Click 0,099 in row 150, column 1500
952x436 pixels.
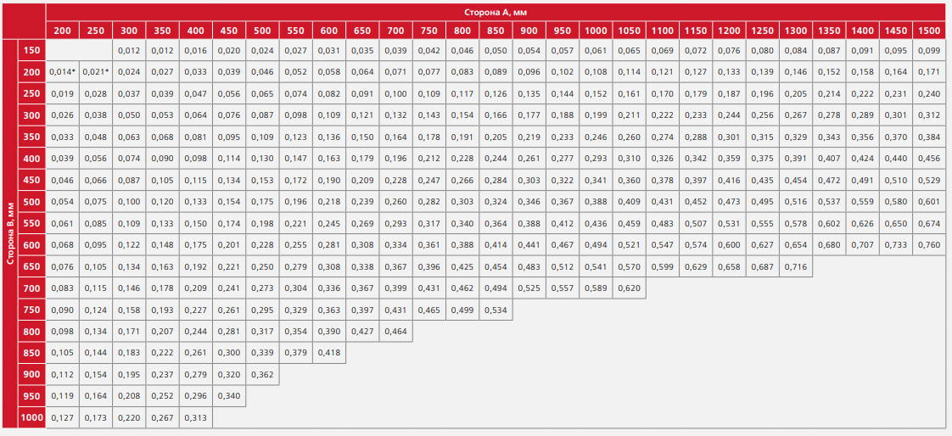coord(929,50)
